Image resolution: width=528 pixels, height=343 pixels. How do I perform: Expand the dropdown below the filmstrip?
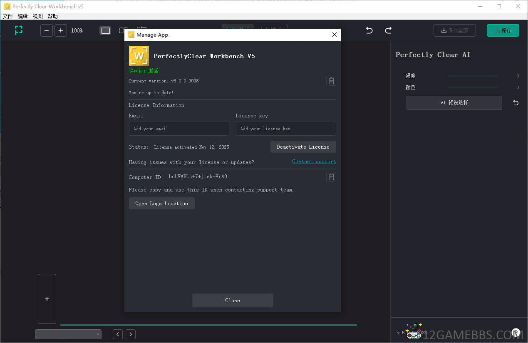pos(68,334)
